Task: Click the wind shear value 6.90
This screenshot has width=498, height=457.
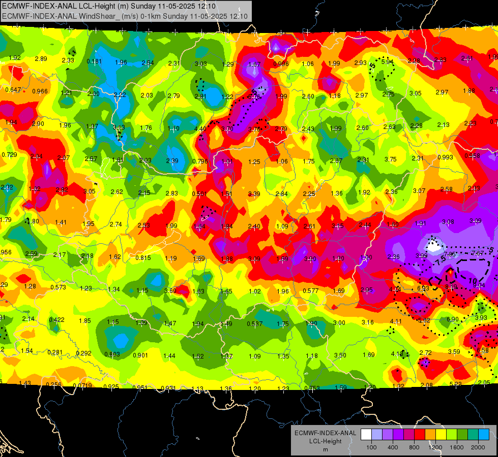Action: pos(453,319)
